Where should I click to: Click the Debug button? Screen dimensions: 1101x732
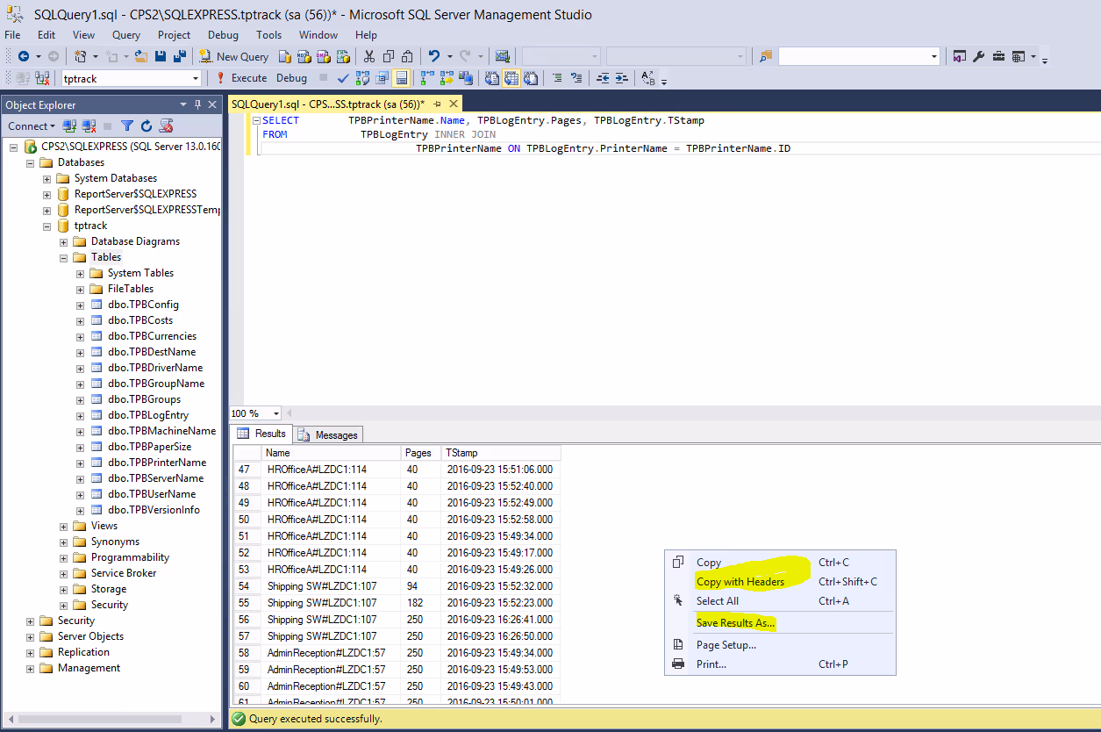(x=292, y=78)
